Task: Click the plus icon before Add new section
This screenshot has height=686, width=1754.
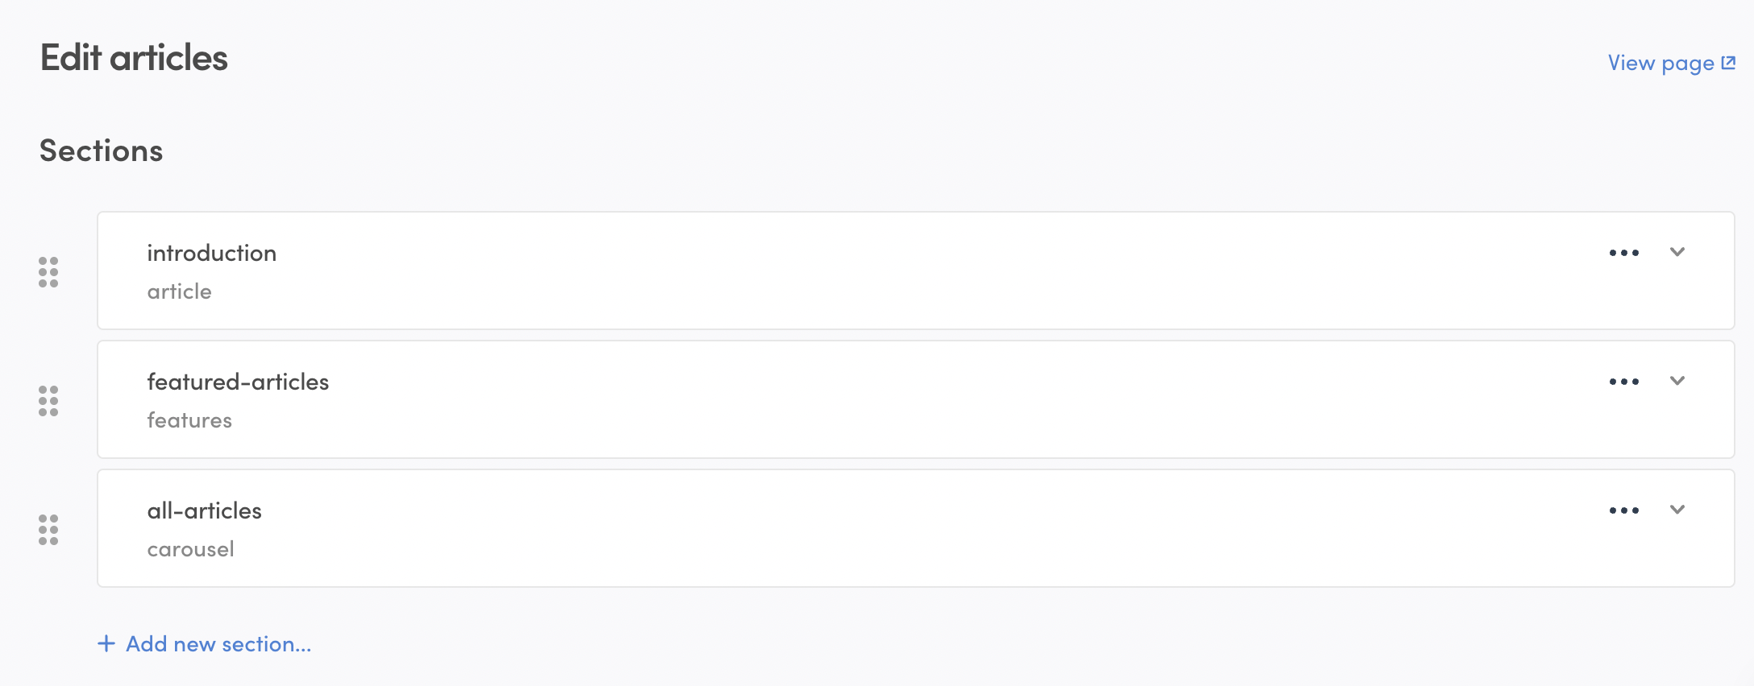Action: [x=106, y=643]
